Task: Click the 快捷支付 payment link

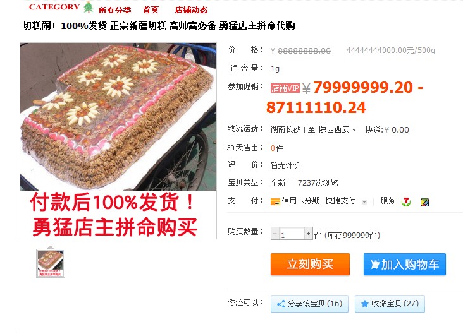Action: [x=340, y=201]
